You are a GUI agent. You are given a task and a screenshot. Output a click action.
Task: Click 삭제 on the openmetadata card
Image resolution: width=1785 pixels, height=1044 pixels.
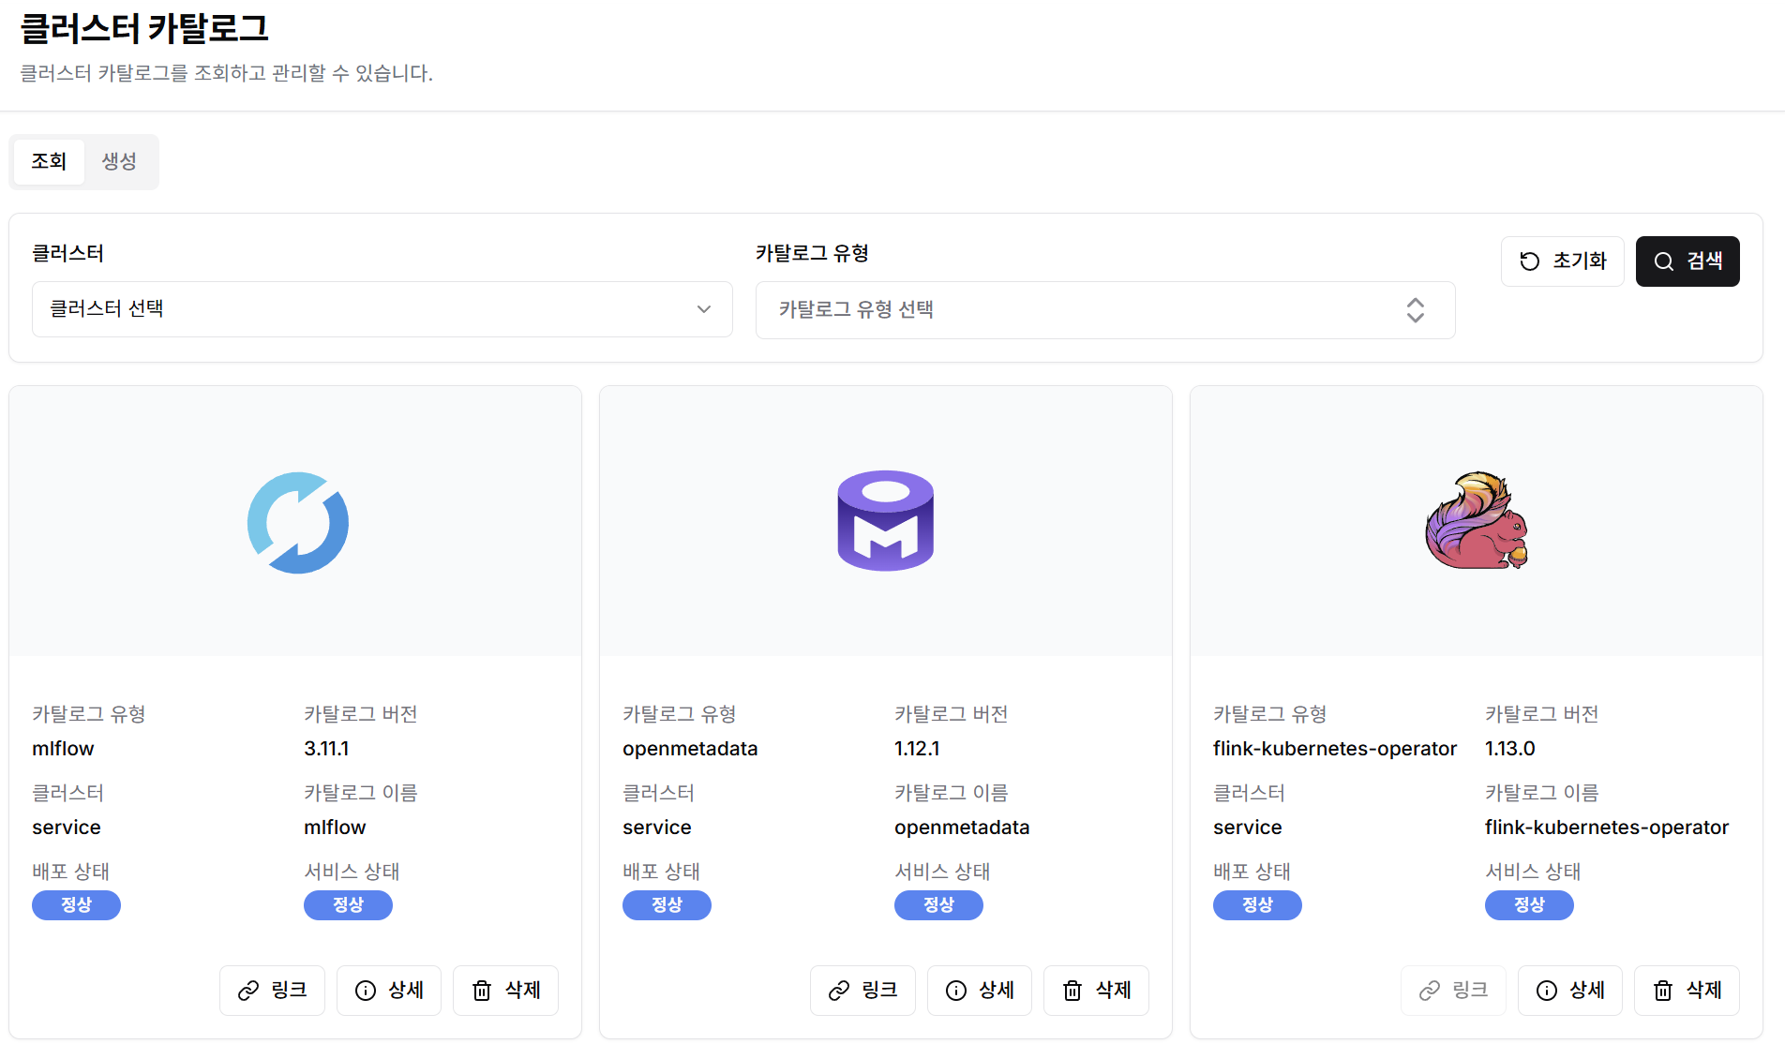[1096, 991]
